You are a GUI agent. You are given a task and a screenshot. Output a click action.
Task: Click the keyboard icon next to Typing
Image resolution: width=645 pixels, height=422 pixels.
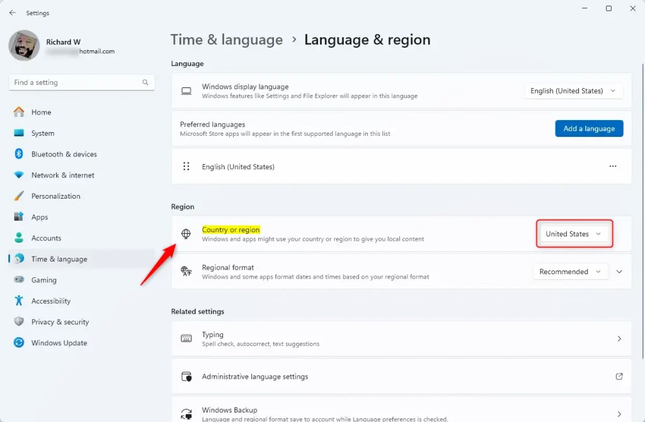point(186,338)
